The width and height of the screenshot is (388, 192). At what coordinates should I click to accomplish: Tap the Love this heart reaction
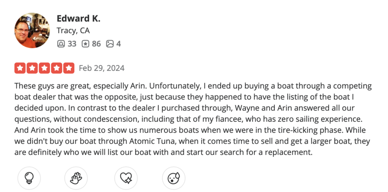pyautogui.click(x=126, y=178)
